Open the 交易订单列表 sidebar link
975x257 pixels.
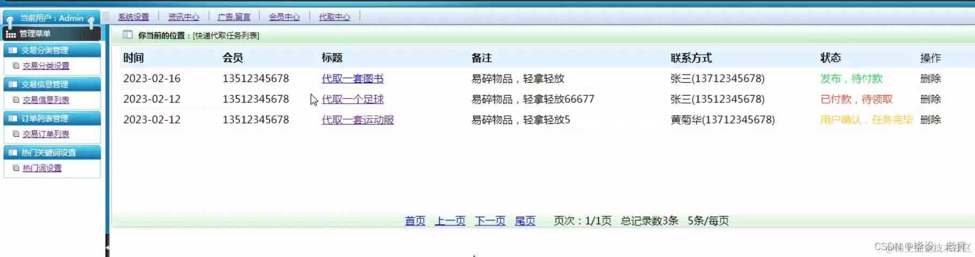(46, 134)
